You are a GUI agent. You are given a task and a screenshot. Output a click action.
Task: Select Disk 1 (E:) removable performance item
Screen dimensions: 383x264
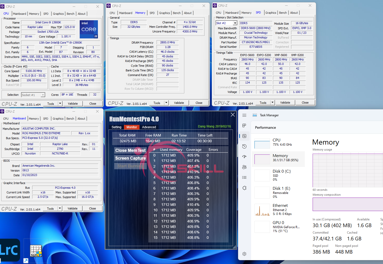tap(278, 192)
